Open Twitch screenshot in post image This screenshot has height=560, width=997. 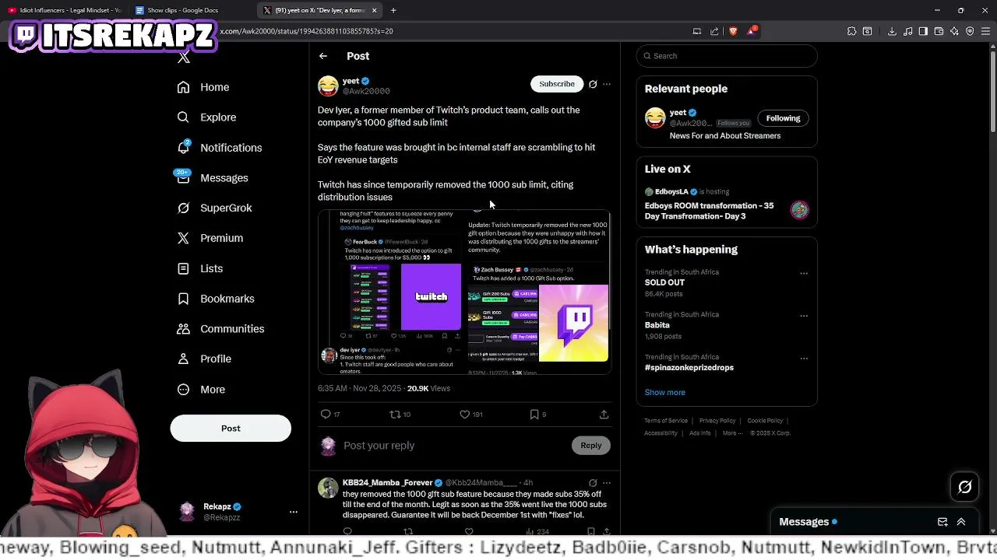pyautogui.click(x=392, y=292)
